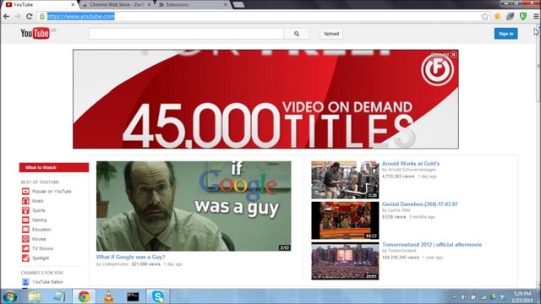This screenshot has width=541, height=304.
Task: Open What if Google was a Guy link
Action: click(130, 257)
